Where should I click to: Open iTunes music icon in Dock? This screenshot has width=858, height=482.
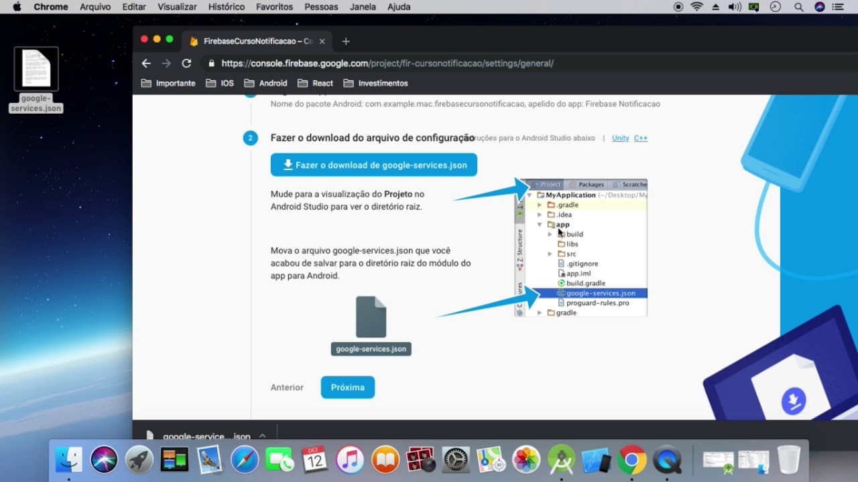(x=350, y=460)
